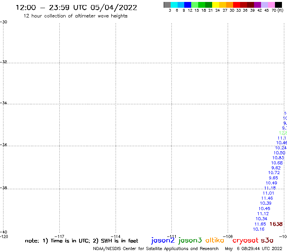The height and width of the screenshot is (252, 287).
Task: Click the pink swatch in the color bar
Action: (x=271, y=5)
